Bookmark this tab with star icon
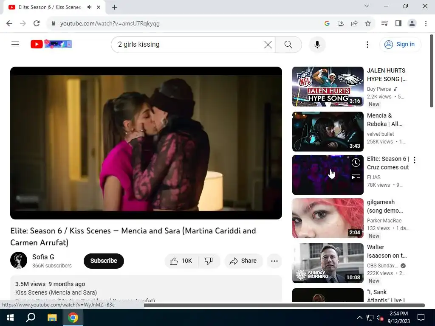The height and width of the screenshot is (326, 435). (368, 24)
